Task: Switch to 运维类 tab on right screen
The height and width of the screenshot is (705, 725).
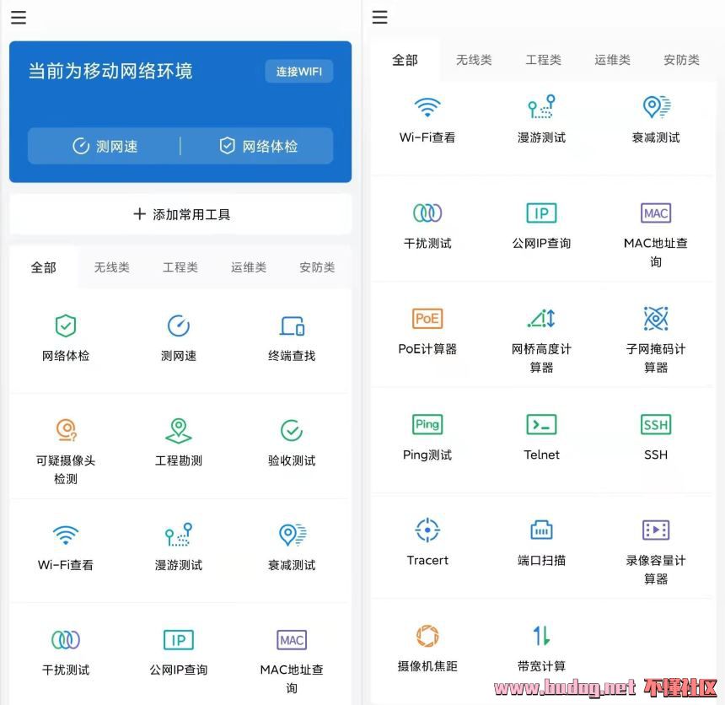Action: pyautogui.click(x=612, y=60)
